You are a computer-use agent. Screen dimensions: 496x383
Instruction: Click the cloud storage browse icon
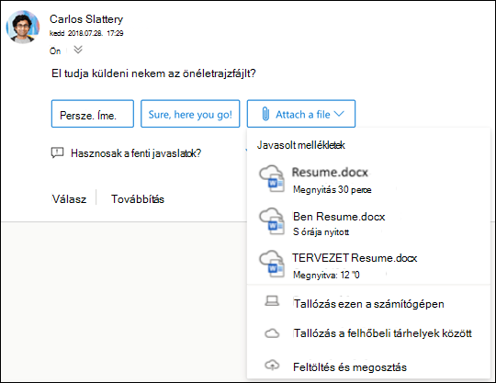[x=272, y=333]
